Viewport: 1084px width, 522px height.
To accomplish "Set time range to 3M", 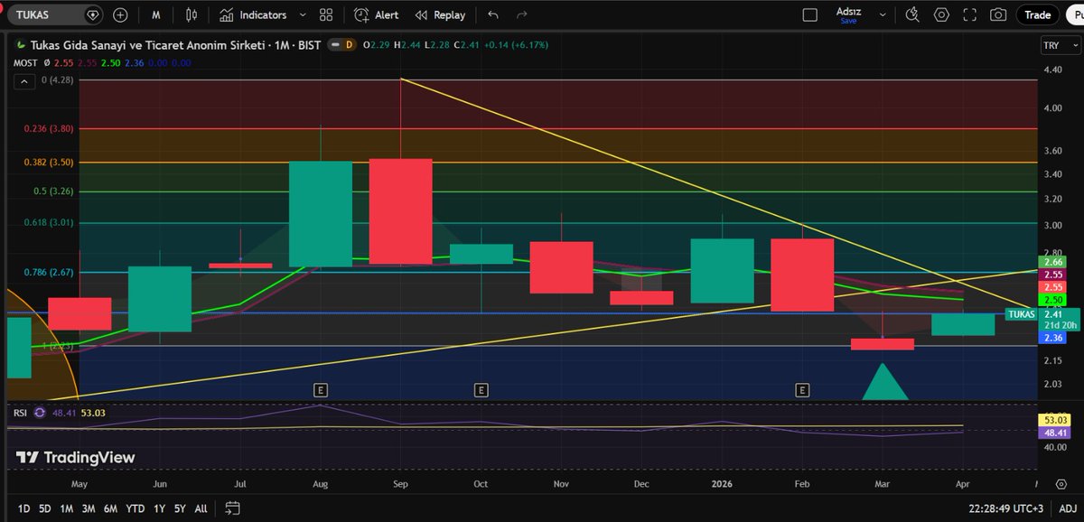I will 89,508.
